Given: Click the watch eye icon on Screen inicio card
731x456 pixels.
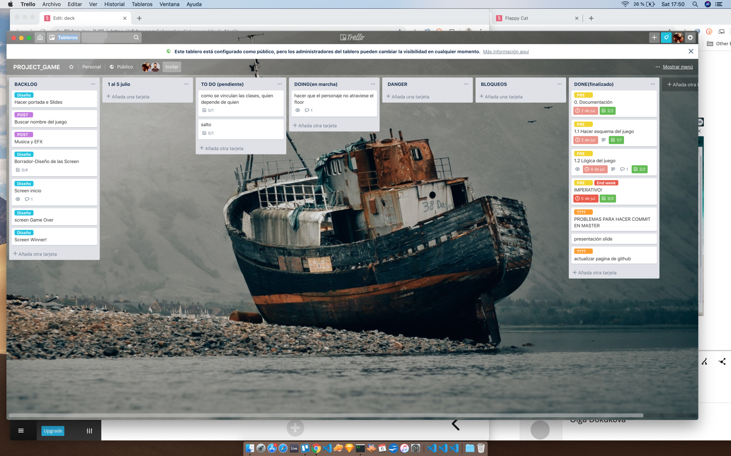Looking at the screenshot, I should tap(18, 199).
